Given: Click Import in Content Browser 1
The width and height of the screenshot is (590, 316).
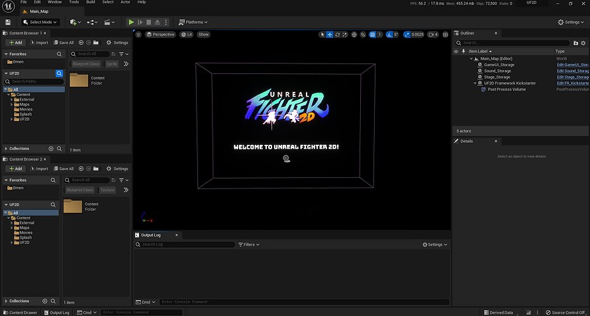Looking at the screenshot, I should [x=39, y=42].
